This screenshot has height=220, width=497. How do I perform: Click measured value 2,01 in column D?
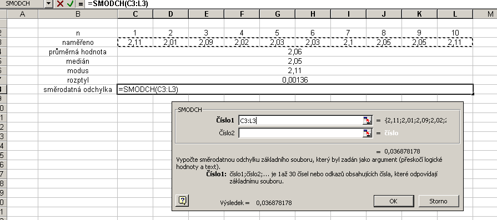pos(171,42)
